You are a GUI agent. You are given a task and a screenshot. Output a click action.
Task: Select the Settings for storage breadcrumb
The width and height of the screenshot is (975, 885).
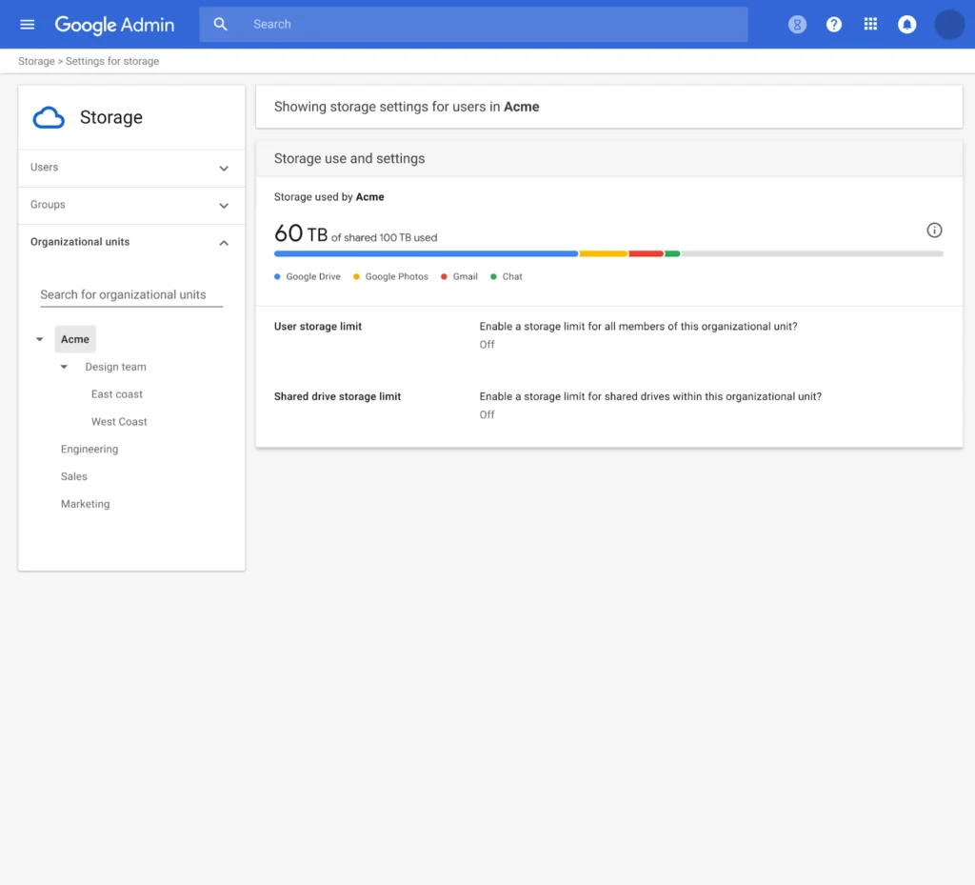pyautogui.click(x=112, y=60)
